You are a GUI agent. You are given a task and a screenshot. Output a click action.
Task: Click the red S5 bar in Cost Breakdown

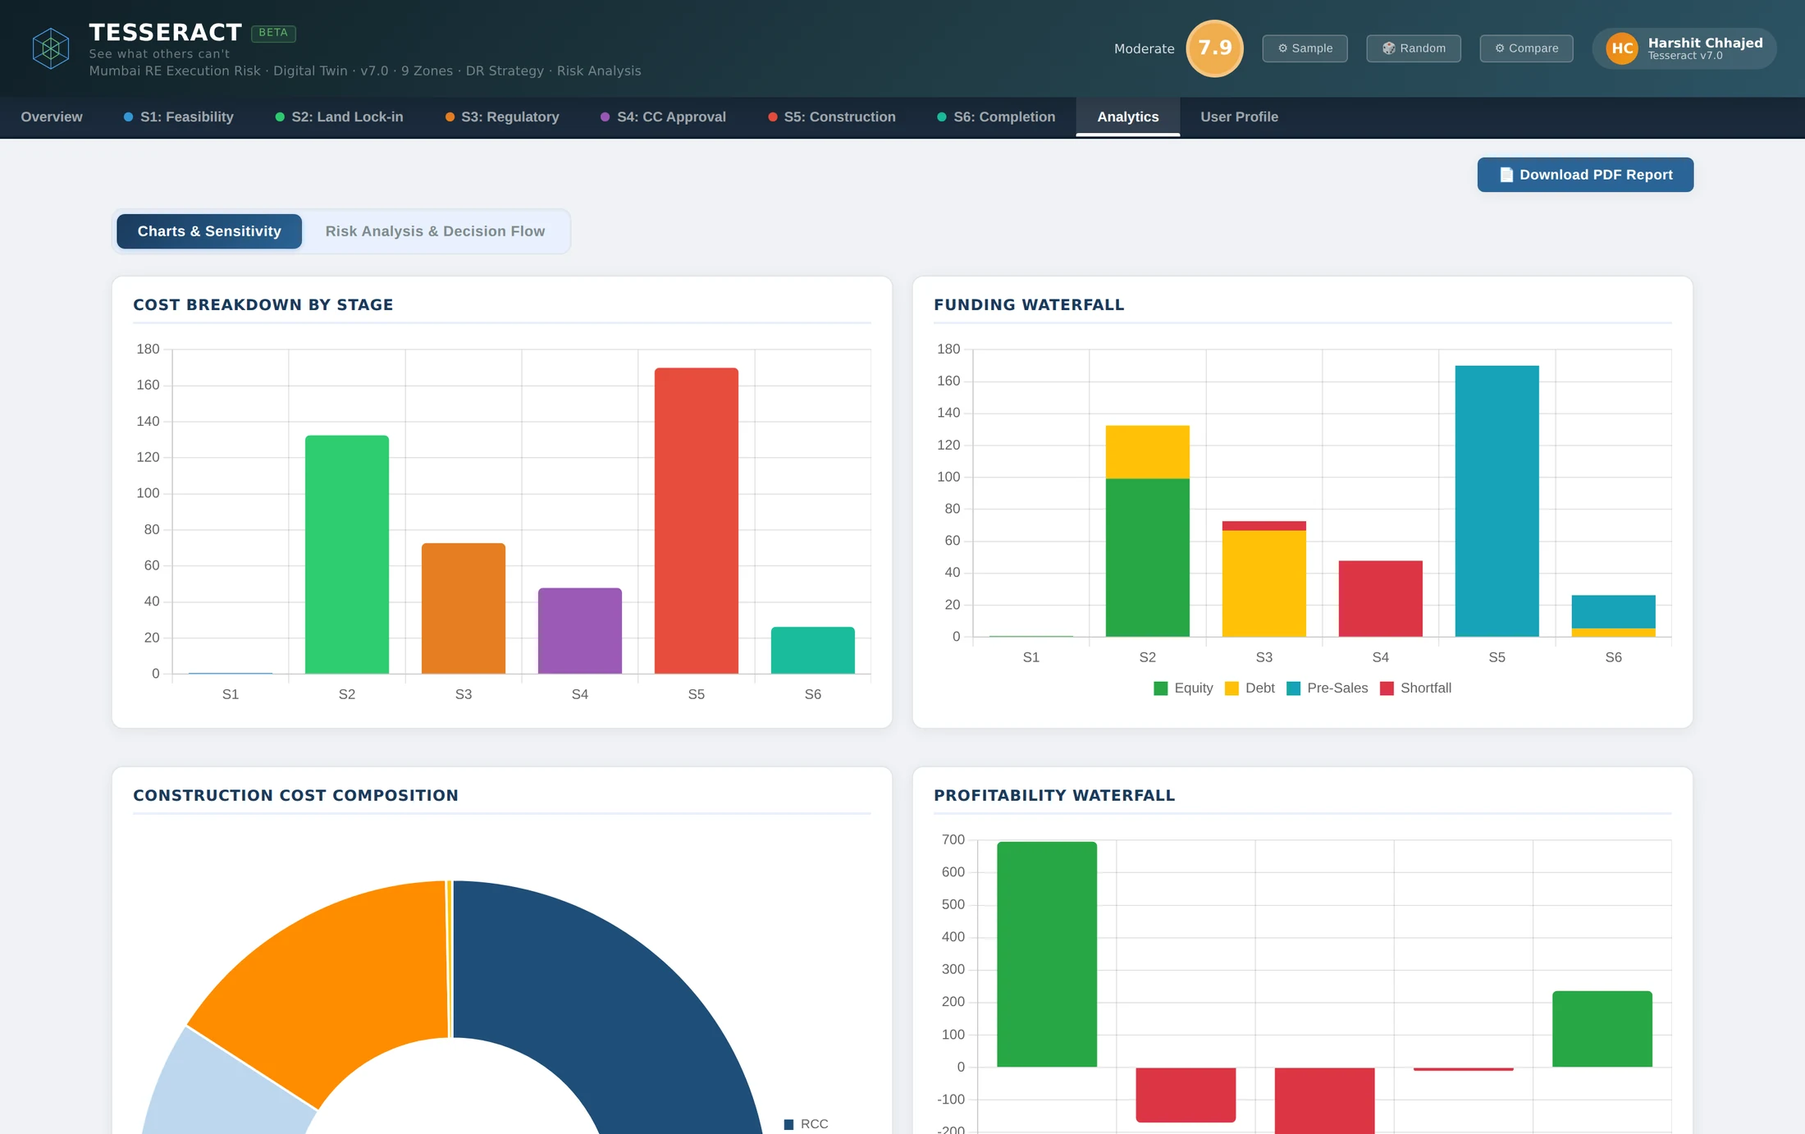697,521
